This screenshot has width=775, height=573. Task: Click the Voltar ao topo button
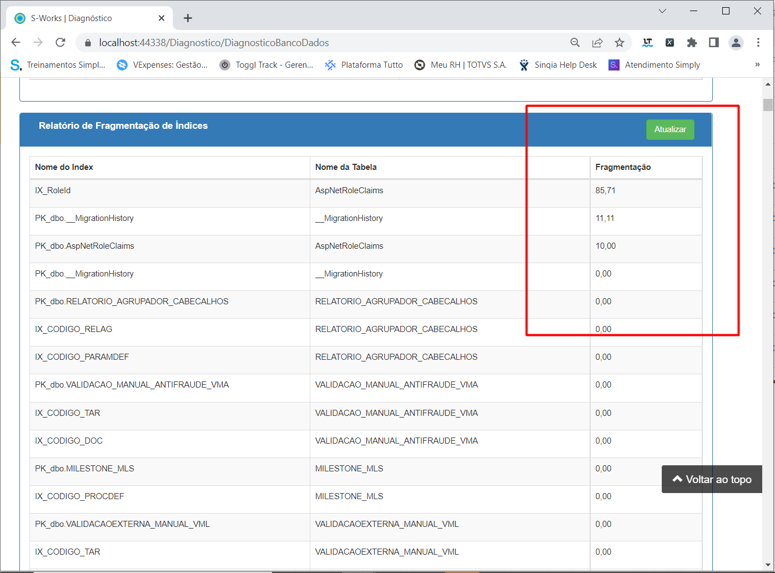pos(712,479)
